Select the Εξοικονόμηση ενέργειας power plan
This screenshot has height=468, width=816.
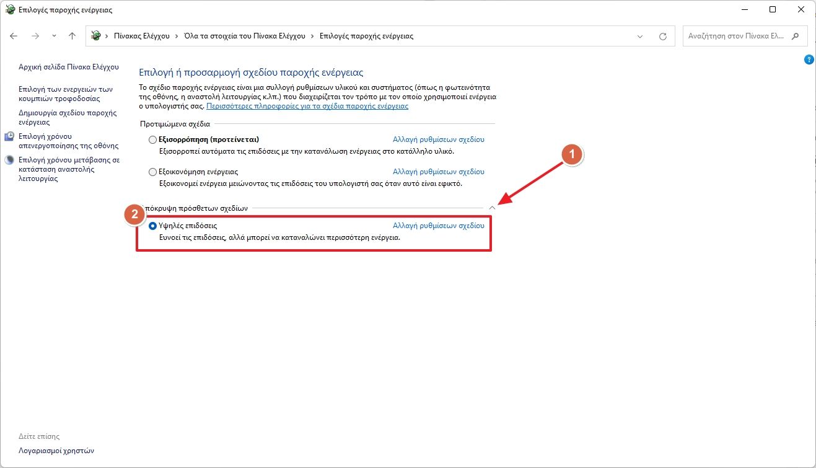tap(153, 172)
